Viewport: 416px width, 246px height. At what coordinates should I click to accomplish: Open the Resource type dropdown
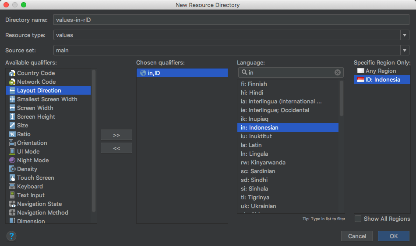[x=404, y=35]
